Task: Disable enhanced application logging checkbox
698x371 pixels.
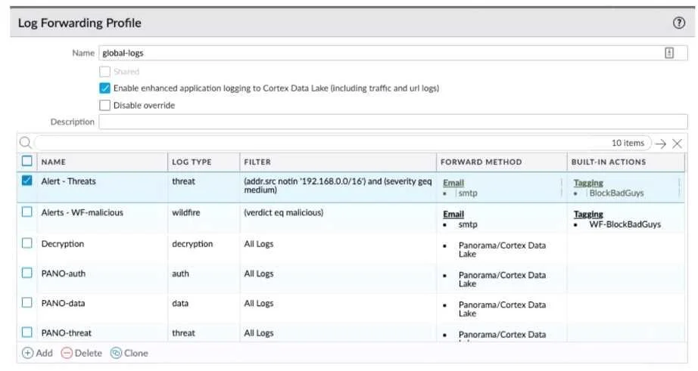Action: pyautogui.click(x=104, y=88)
